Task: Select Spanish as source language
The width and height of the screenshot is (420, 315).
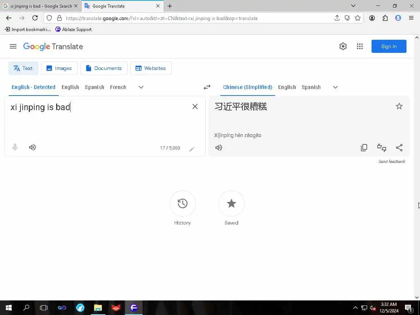Action: click(94, 87)
